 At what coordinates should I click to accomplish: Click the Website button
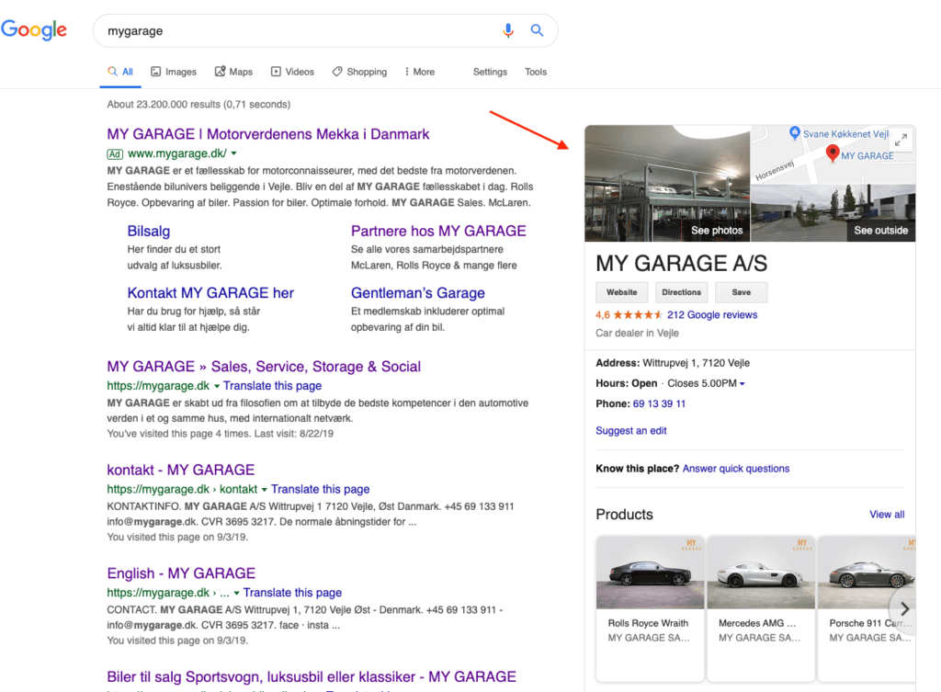[622, 292]
